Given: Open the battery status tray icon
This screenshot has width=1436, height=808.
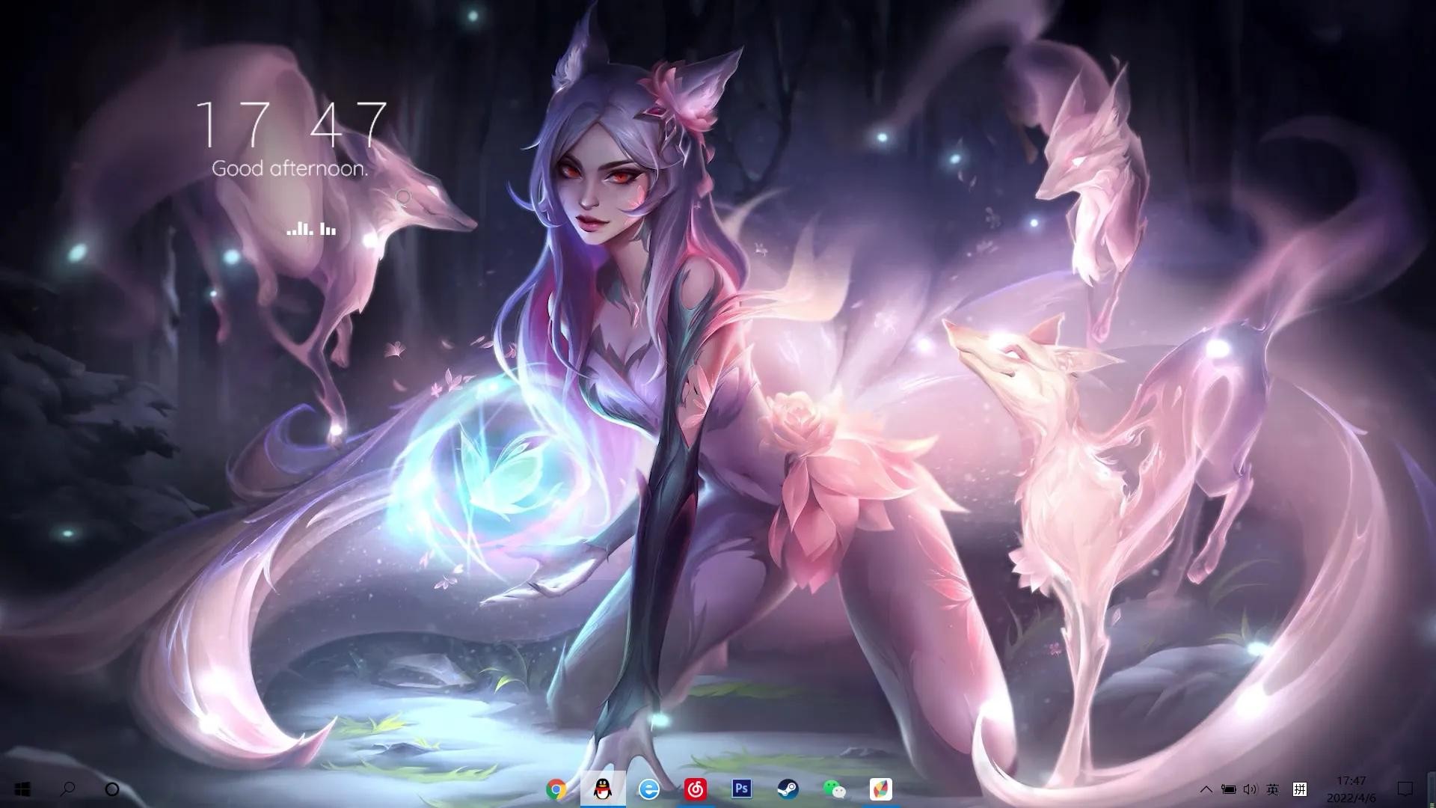Looking at the screenshot, I should tap(1228, 789).
